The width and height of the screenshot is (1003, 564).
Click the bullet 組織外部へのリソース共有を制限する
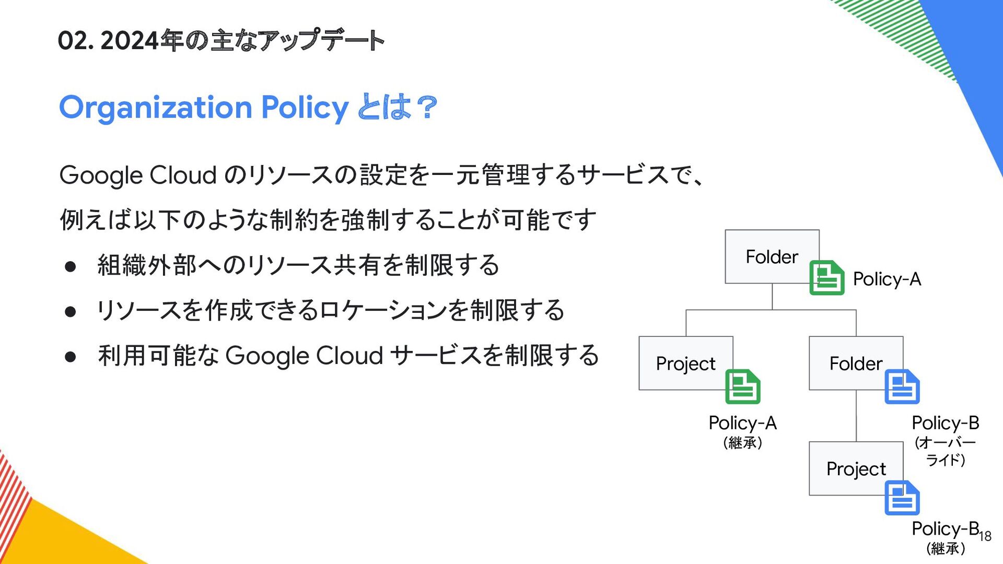tap(298, 265)
